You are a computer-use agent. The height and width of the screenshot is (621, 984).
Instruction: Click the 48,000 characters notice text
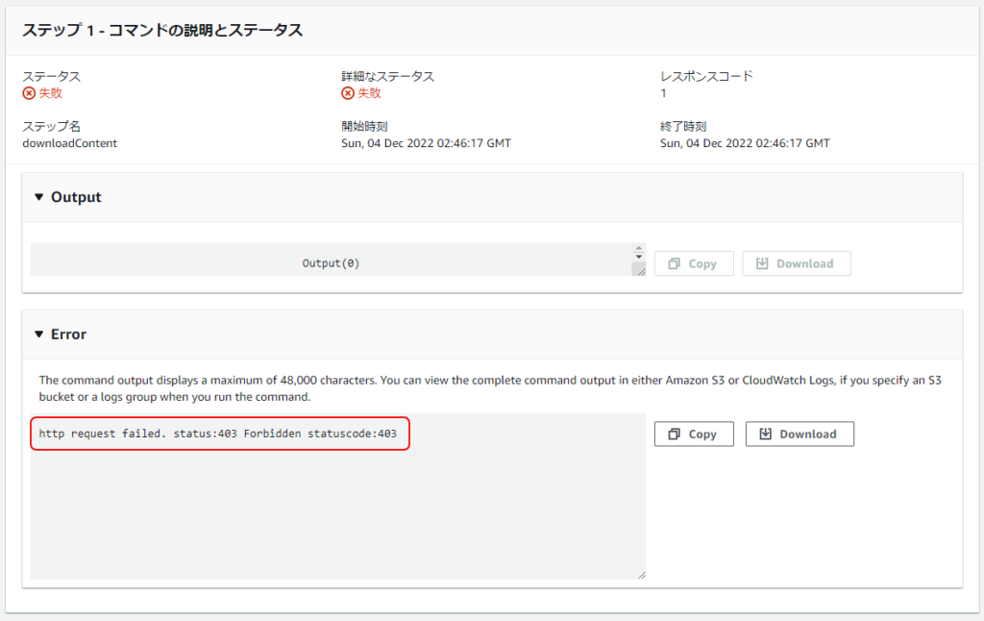point(490,388)
